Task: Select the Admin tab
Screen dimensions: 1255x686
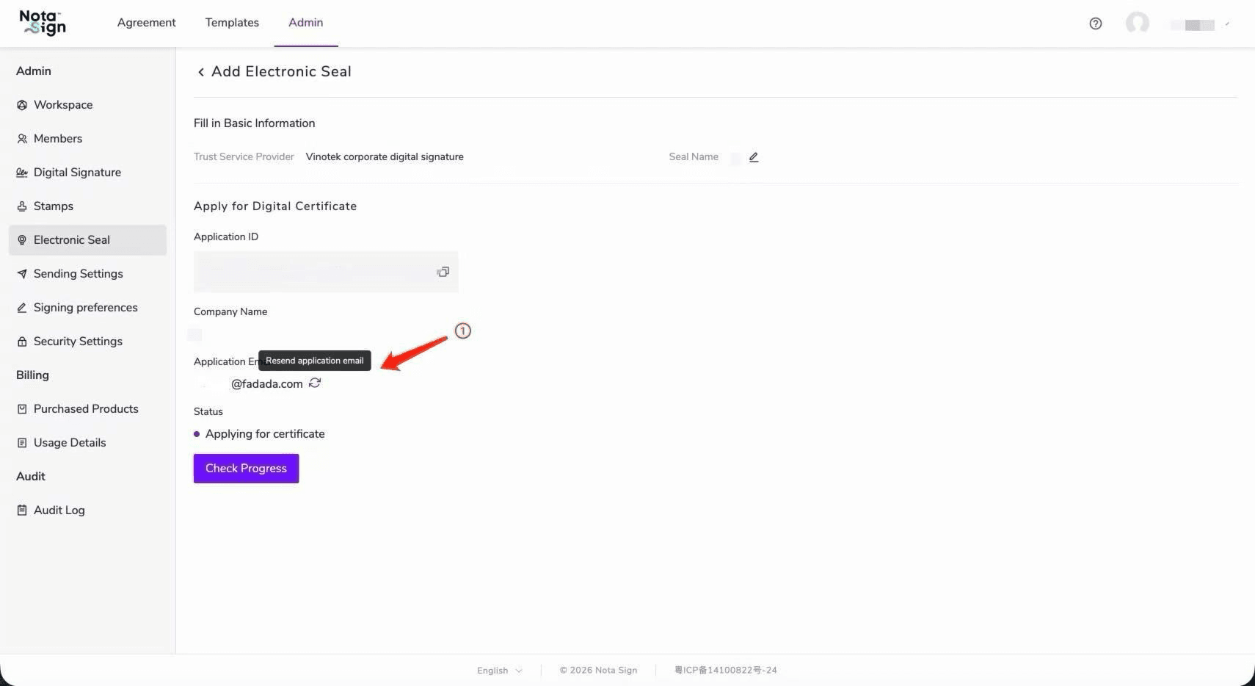Action: [x=306, y=23]
